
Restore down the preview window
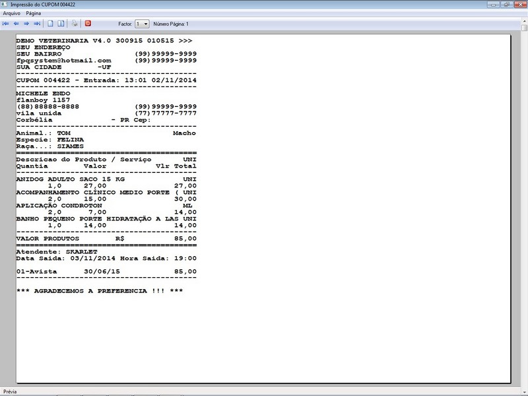pos(506,5)
